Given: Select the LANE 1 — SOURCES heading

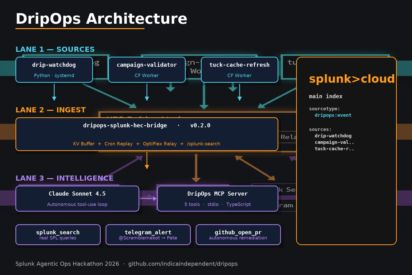Looking at the screenshot, I should (55, 49).
